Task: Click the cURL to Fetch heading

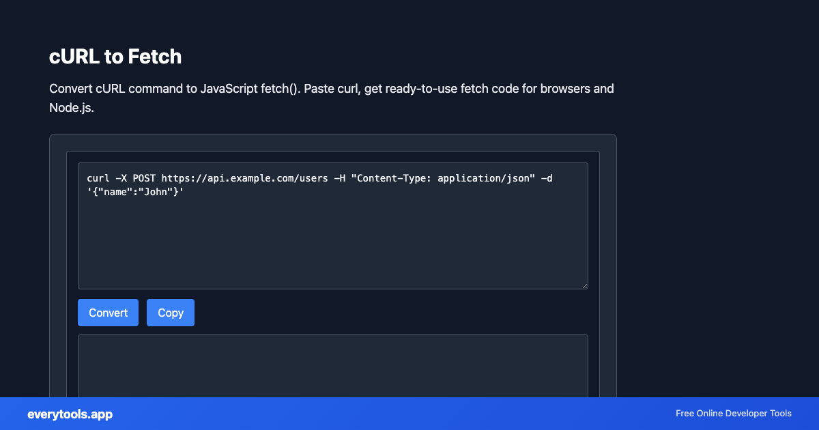Action: pyautogui.click(x=115, y=57)
